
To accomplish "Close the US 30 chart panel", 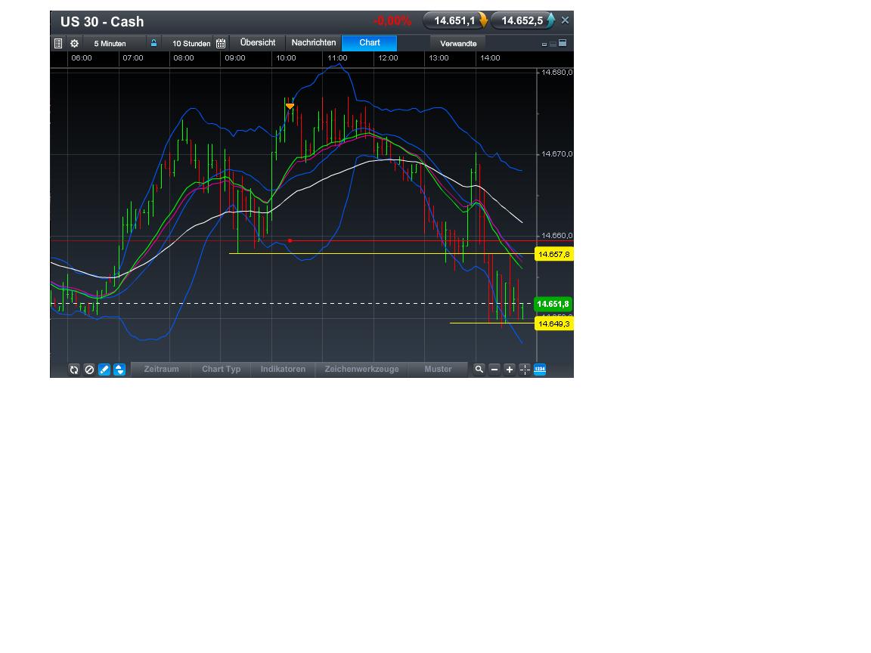I will tap(565, 20).
